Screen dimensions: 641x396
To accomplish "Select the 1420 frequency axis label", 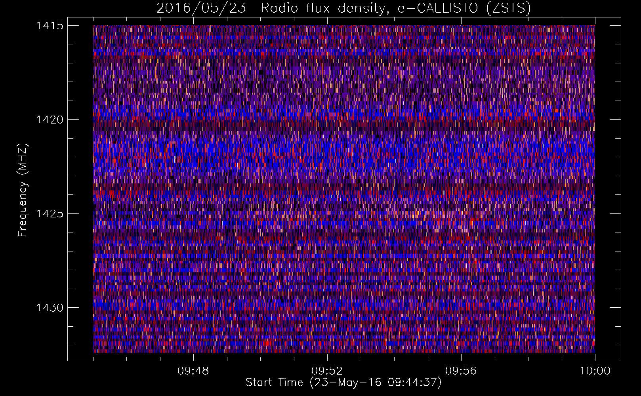I will (x=50, y=120).
